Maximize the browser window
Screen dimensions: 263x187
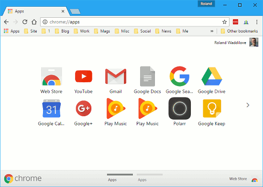tap(240, 5)
